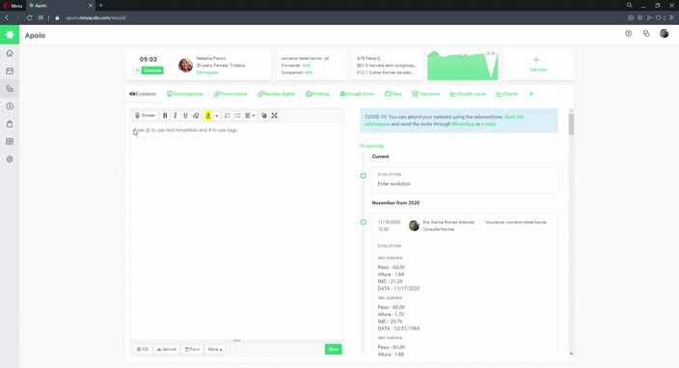Open the highlight color dropdown arrow

tap(216, 116)
